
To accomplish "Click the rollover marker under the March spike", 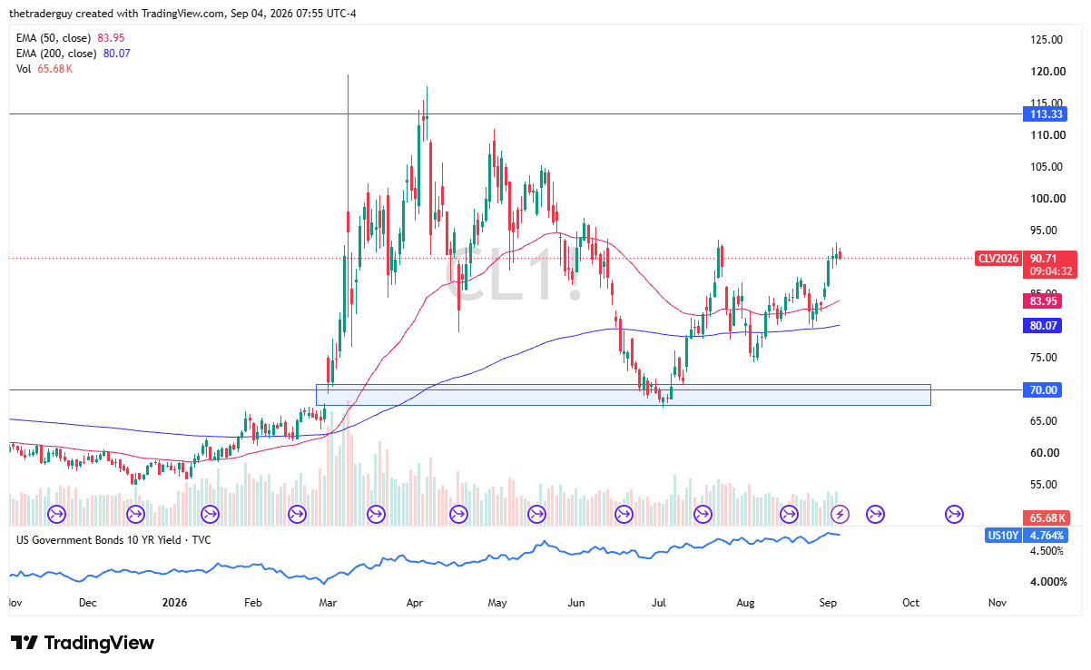I will pos(375,515).
